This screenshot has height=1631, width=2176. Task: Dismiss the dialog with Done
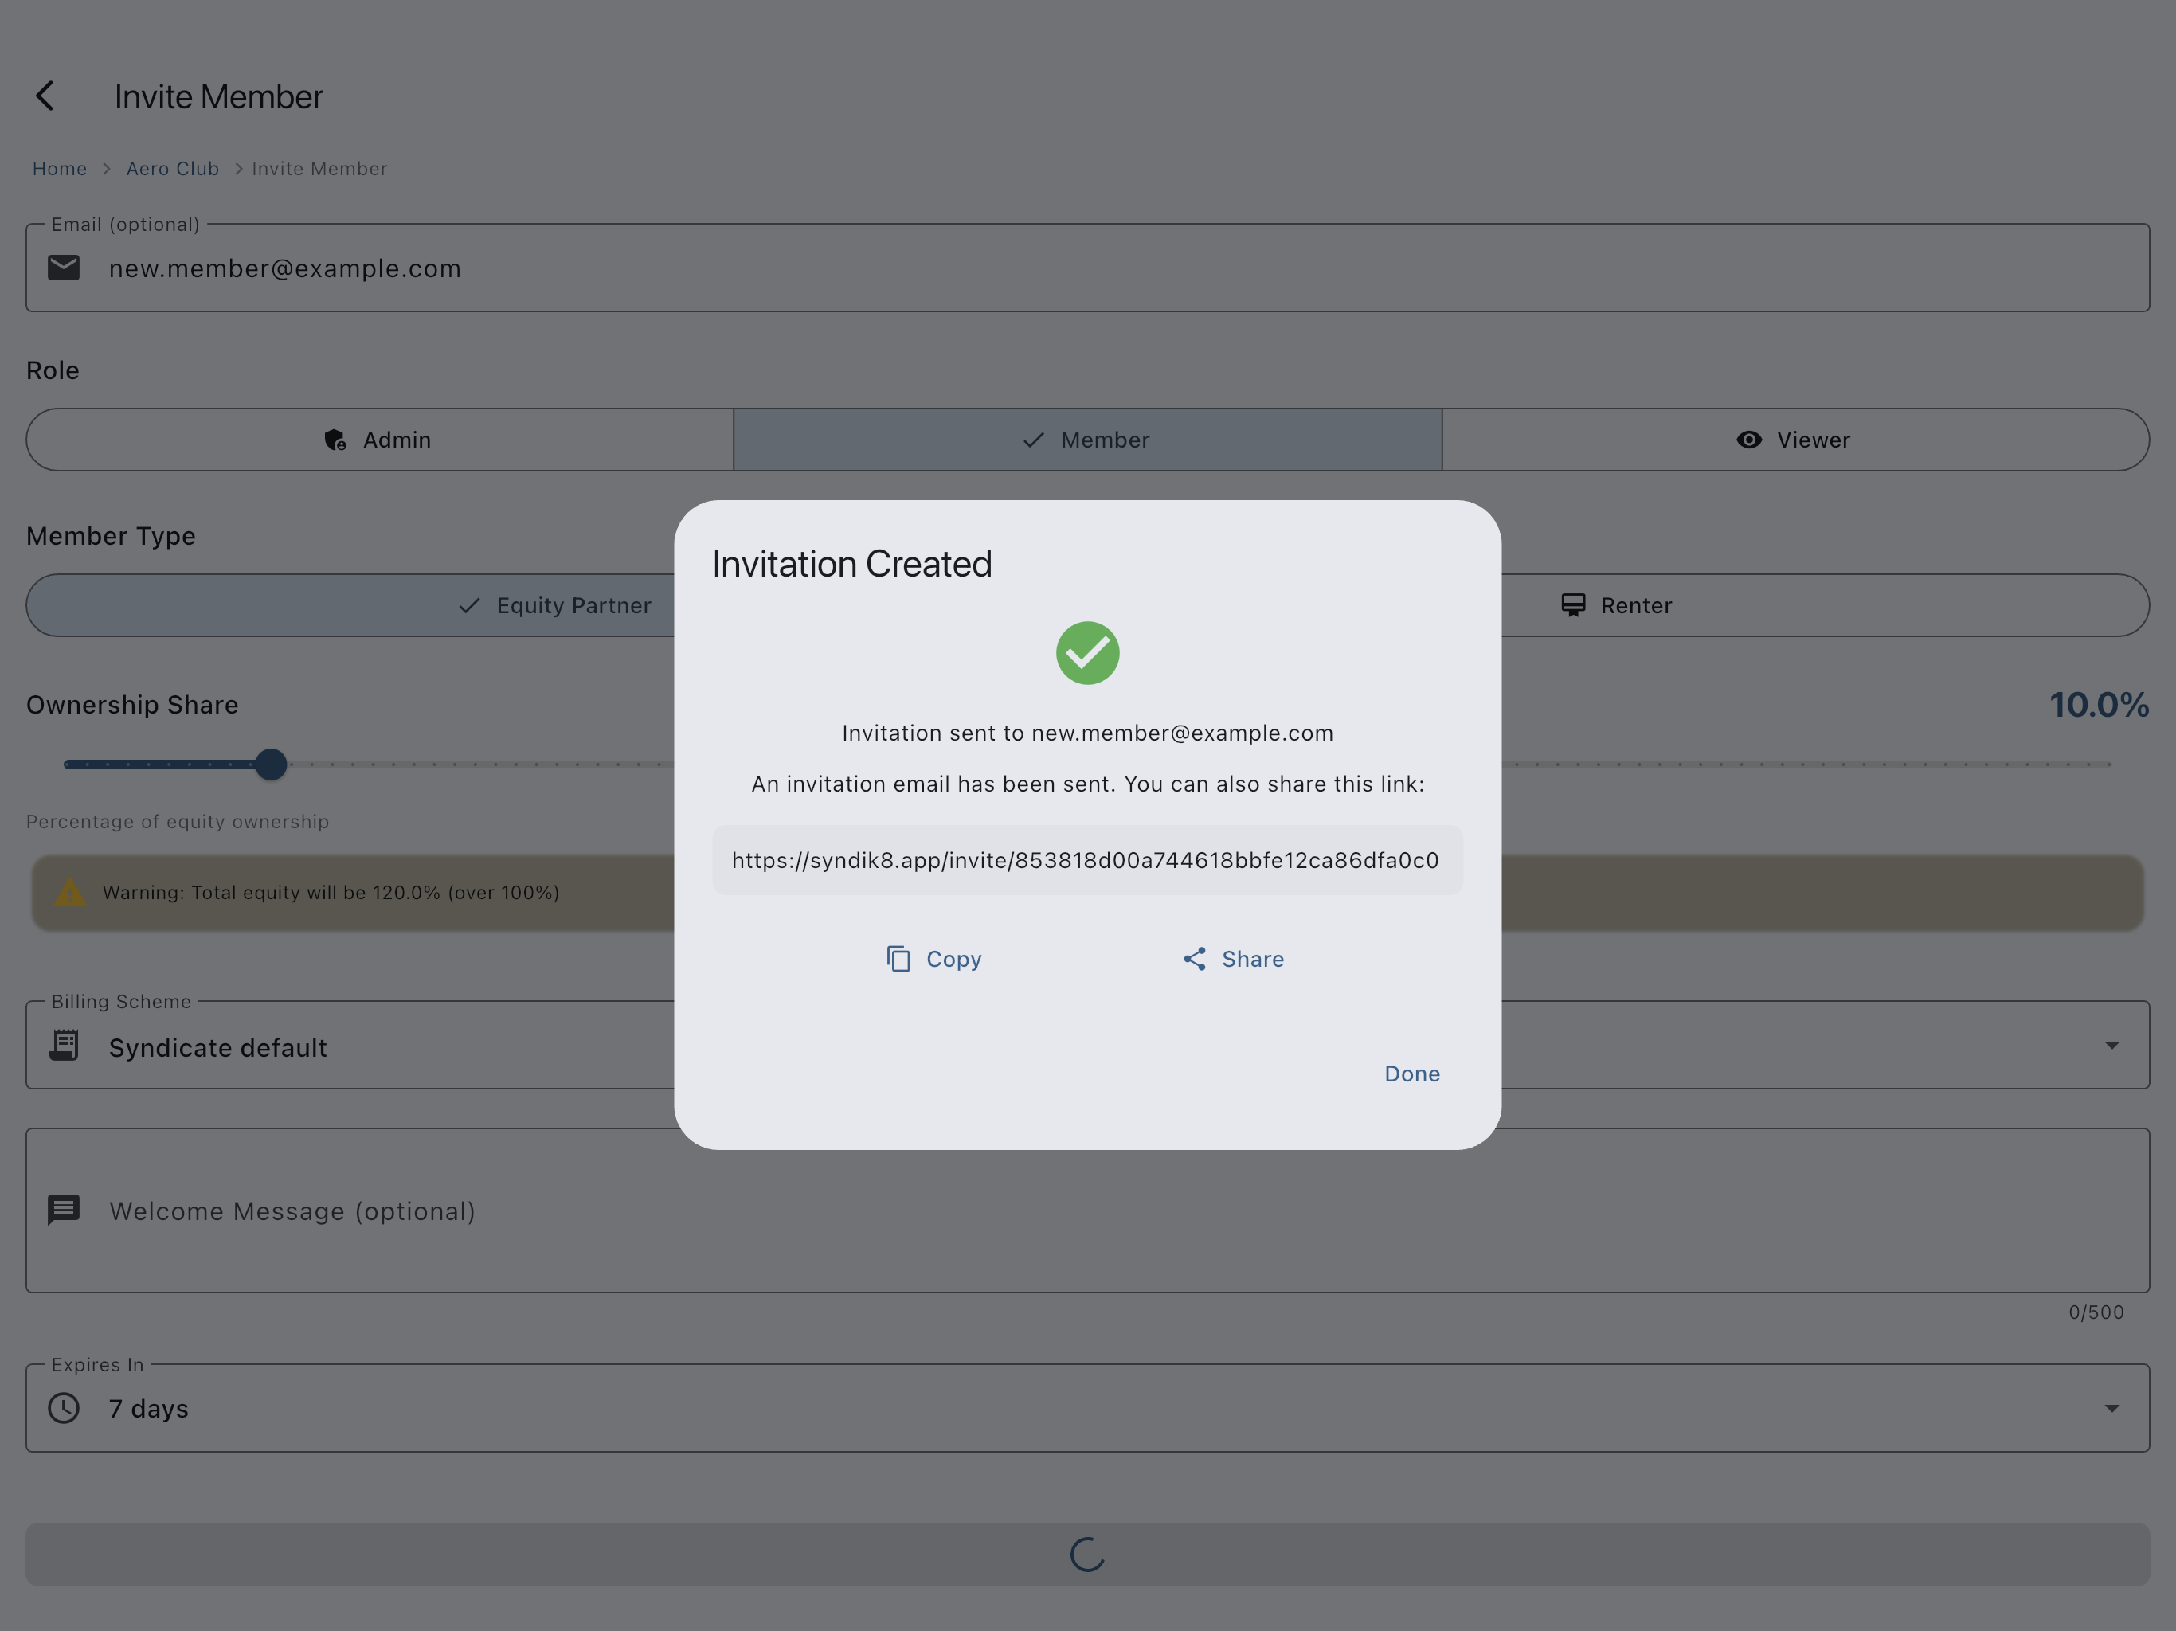click(x=1411, y=1074)
